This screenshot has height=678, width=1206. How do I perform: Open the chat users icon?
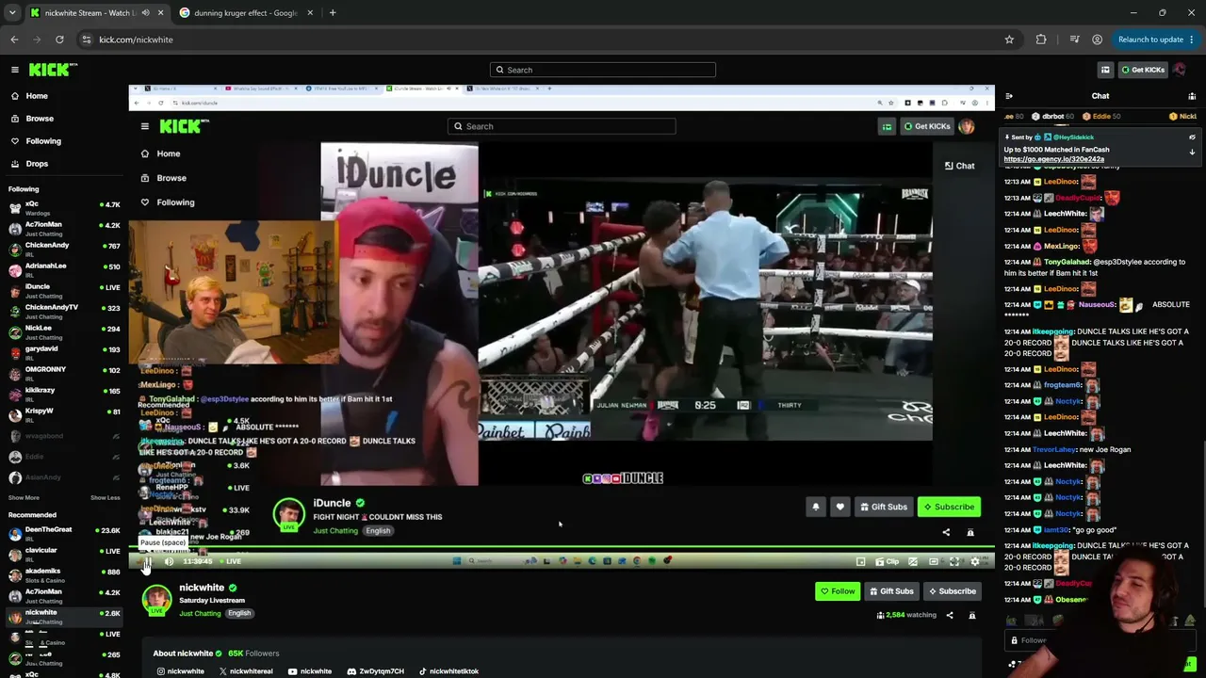[x=1192, y=96]
